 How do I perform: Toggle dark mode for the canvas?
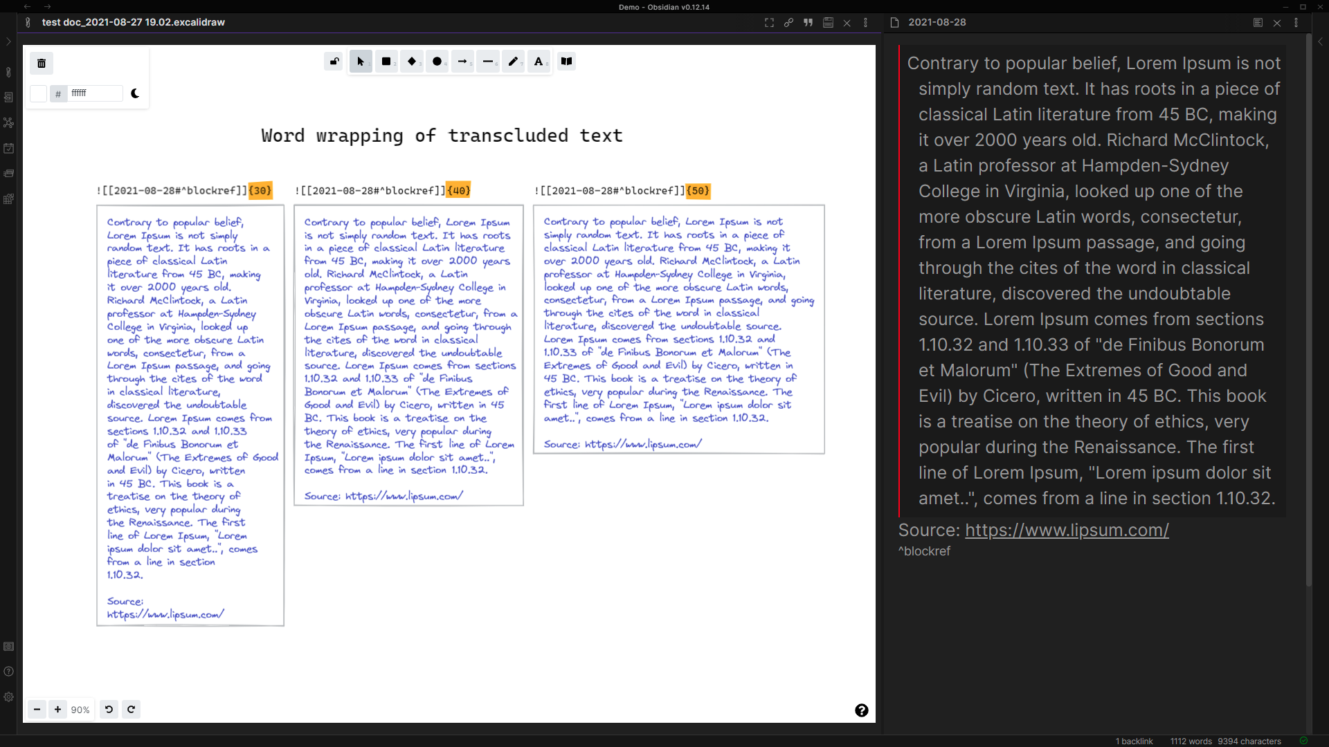tap(135, 93)
